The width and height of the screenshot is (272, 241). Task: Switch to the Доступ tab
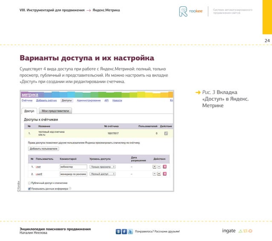click(29, 111)
